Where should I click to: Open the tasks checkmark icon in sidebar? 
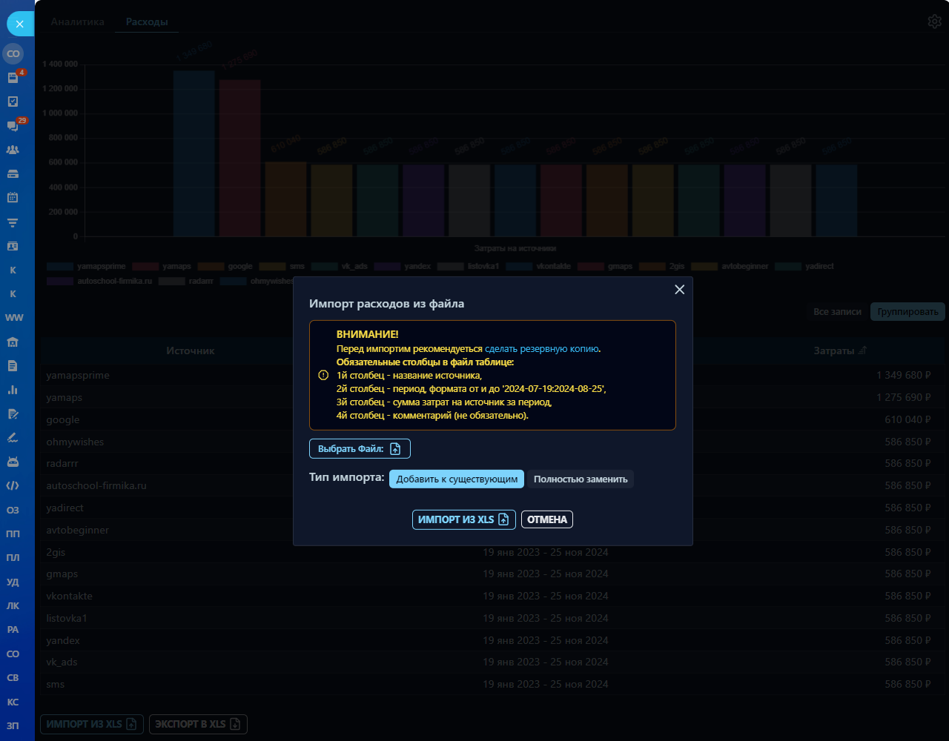pos(13,102)
